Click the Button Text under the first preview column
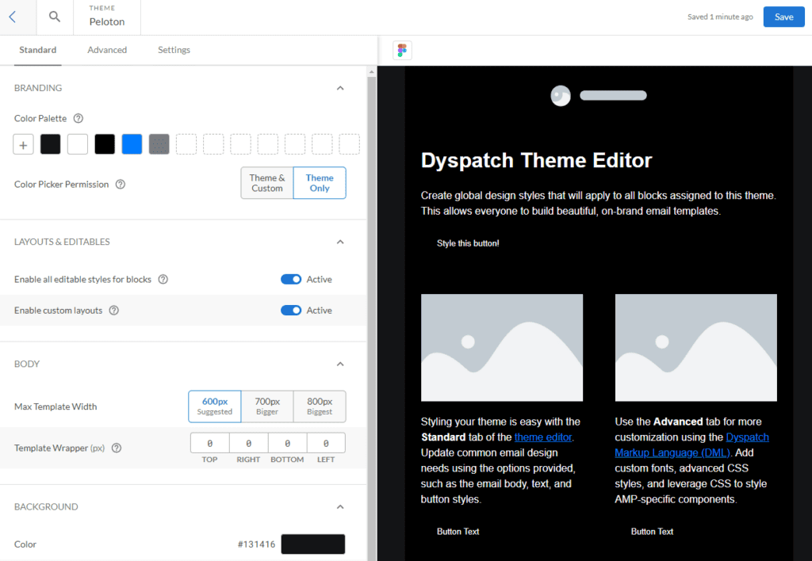This screenshot has height=561, width=812. pos(458,532)
